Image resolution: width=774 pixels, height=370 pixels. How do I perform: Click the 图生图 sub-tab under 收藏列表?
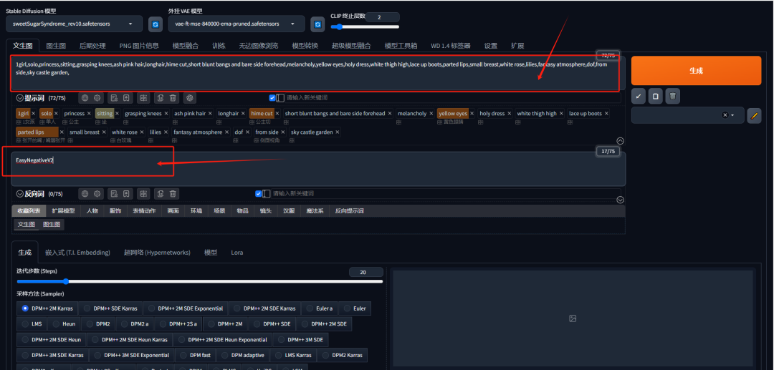click(52, 224)
